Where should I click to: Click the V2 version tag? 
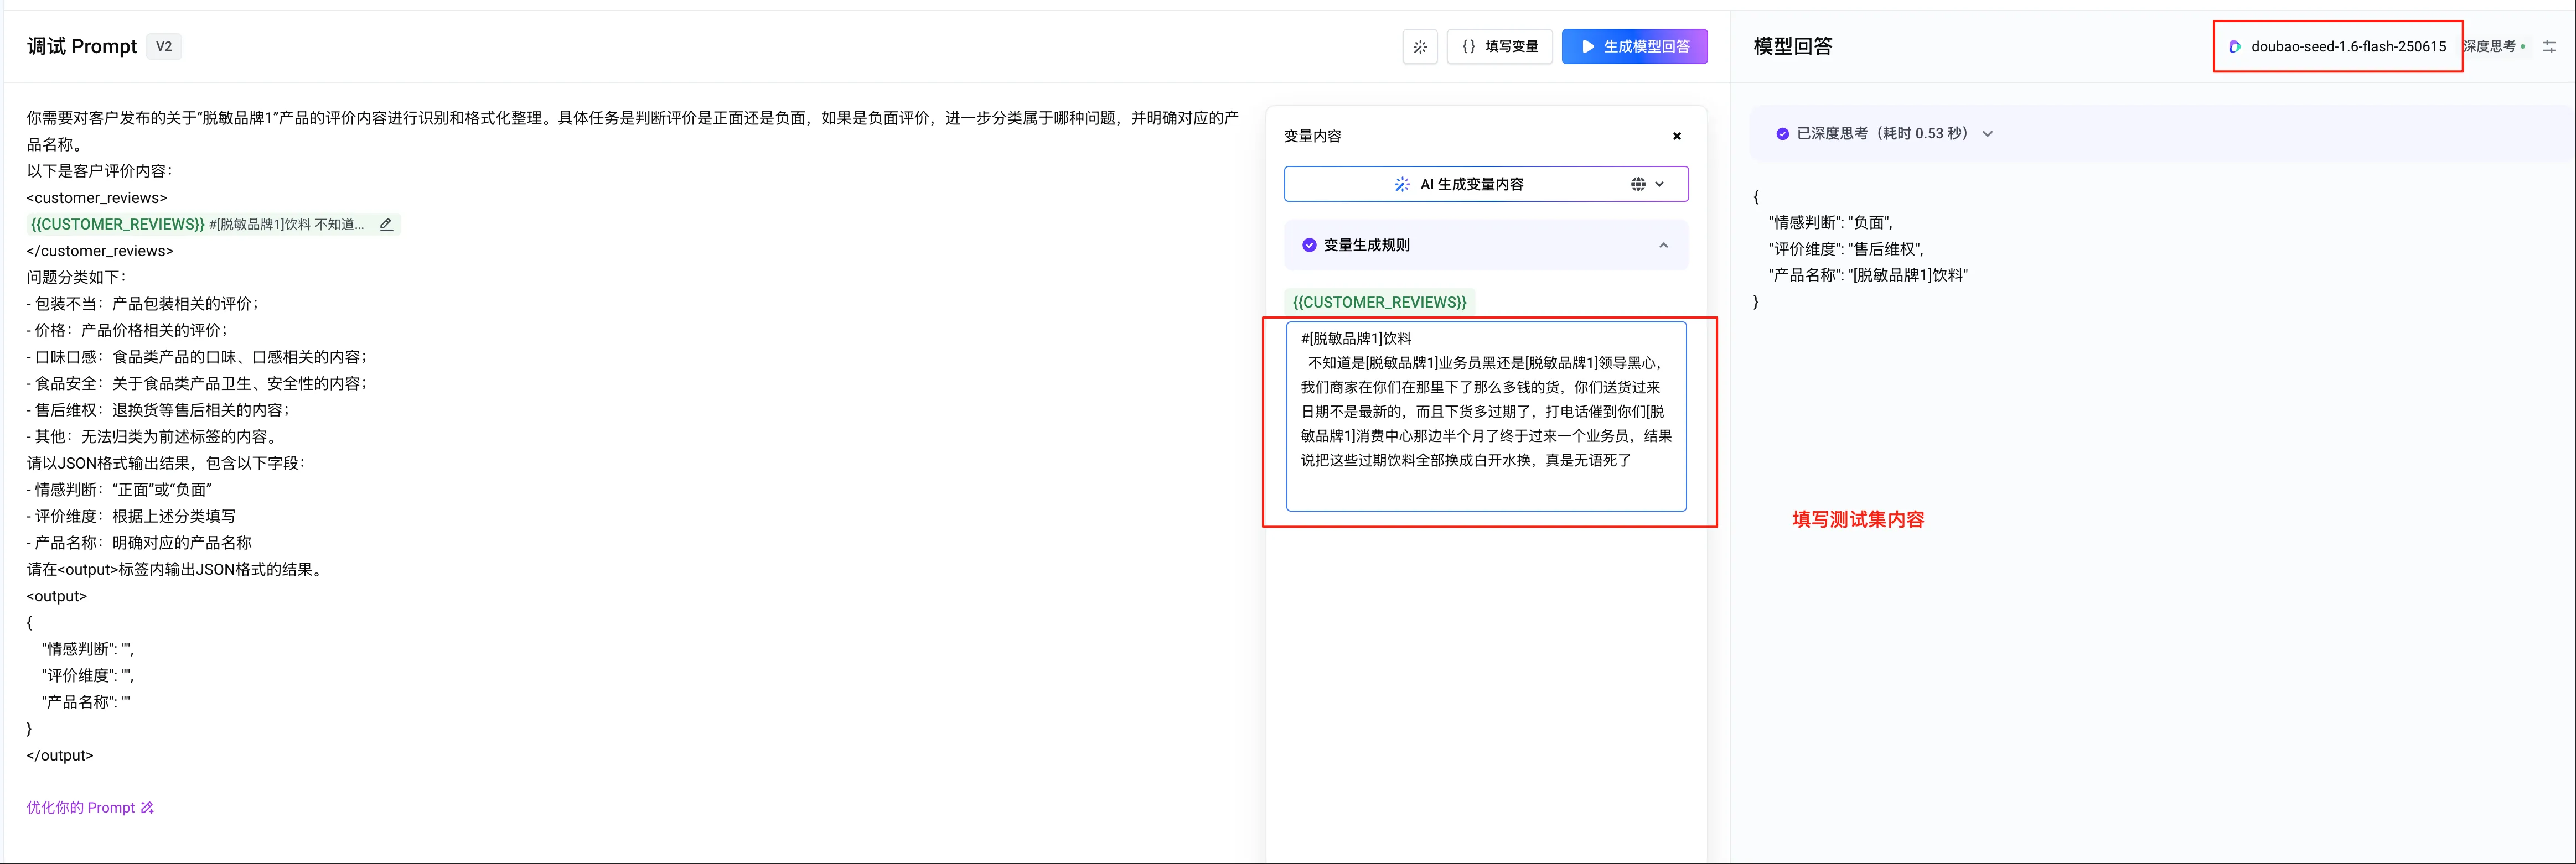(x=164, y=47)
